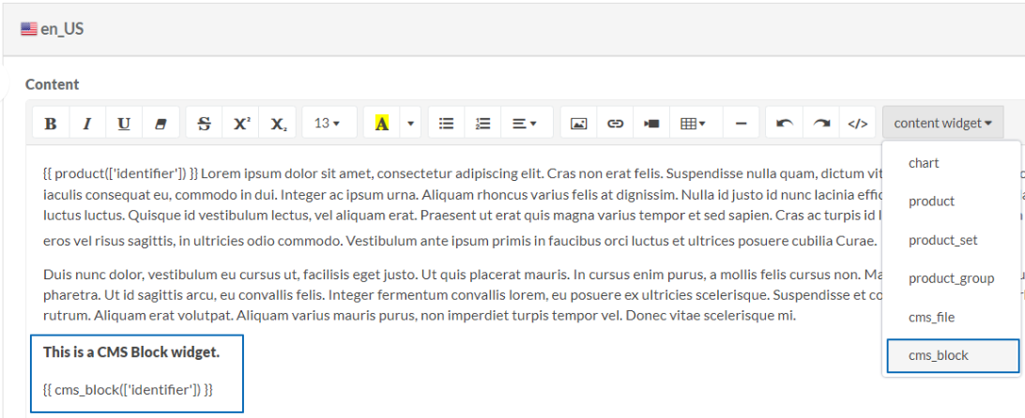Screen dimensions: 1025x418
Task: Insert a video
Action: [x=651, y=123]
